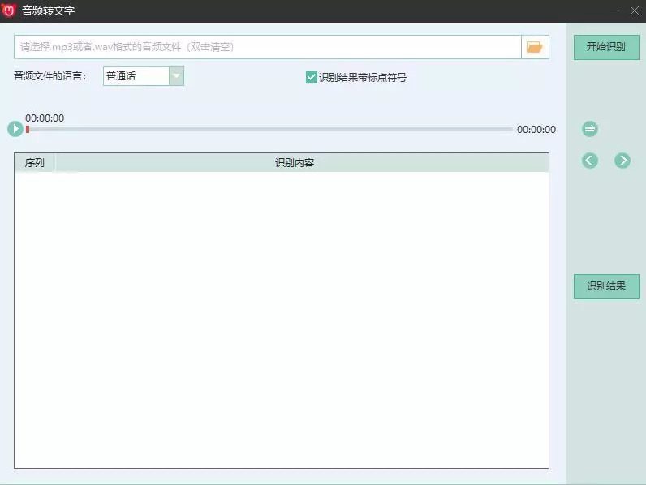646x485 pixels.
Task: Go to previous with left chevron icon
Action: (589, 160)
